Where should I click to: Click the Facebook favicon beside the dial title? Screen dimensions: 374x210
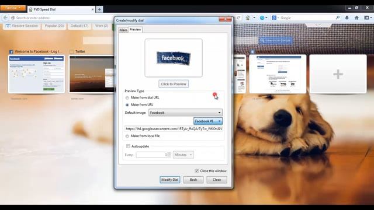[11, 52]
